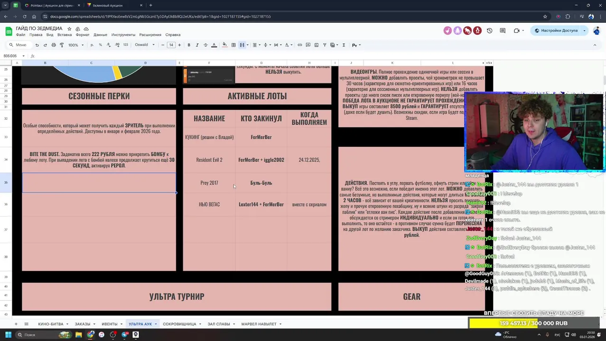
Task: Switch to the СОКРОВИЩНИЦА sheet tab
Action: 179,324
